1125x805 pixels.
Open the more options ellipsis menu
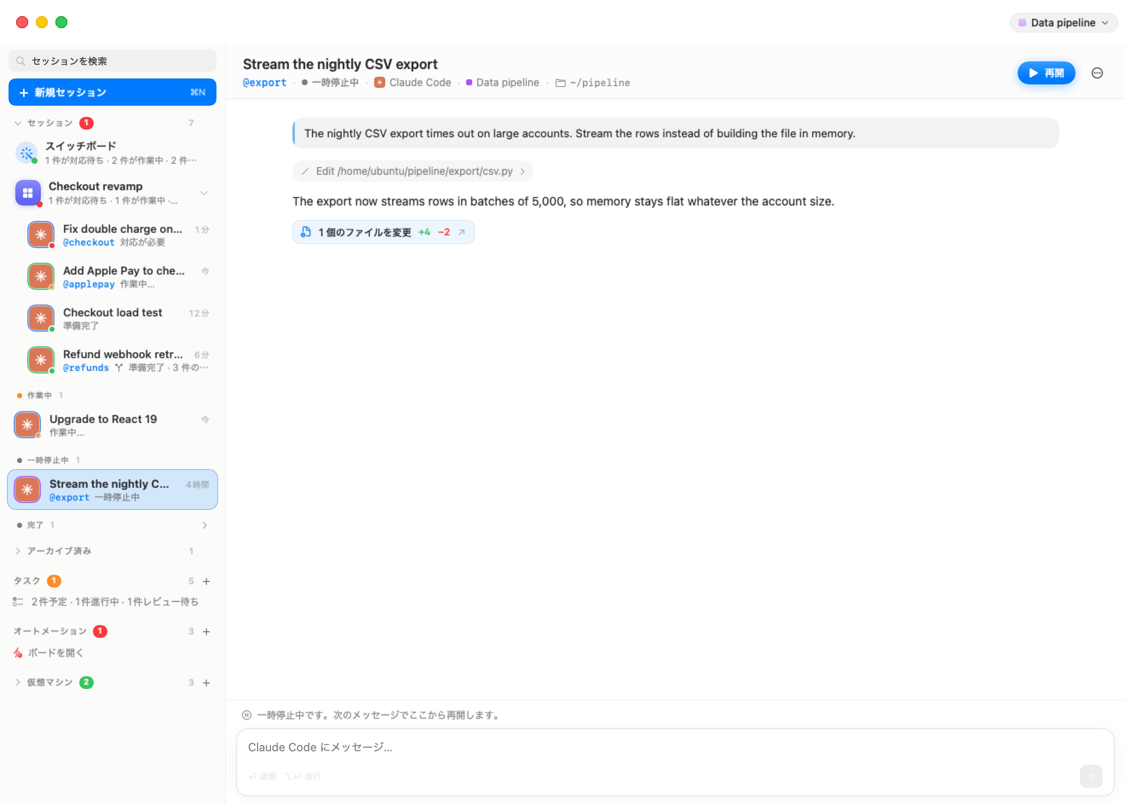(1097, 73)
